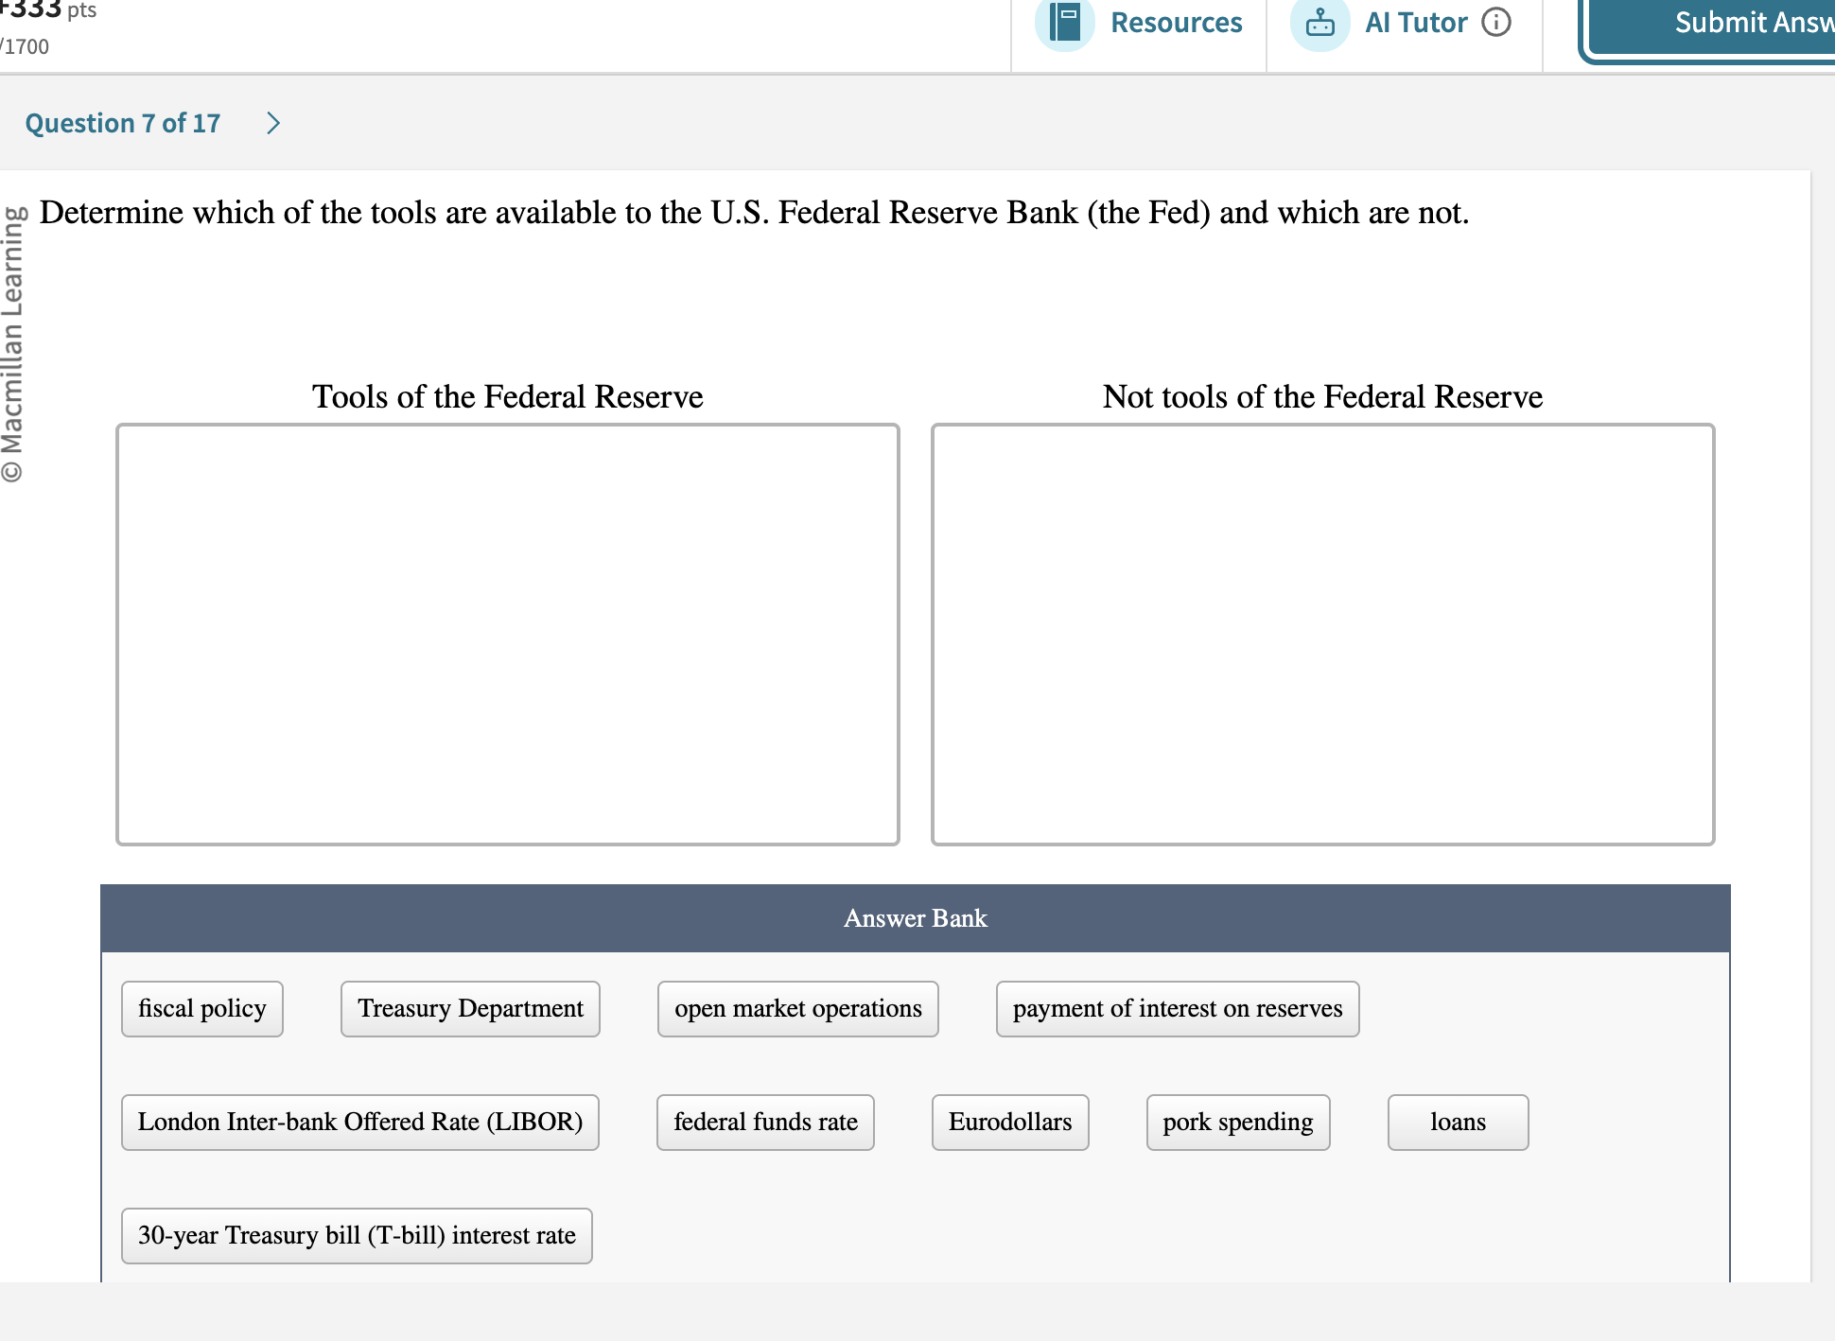Pick the open market operations chip
Viewport: 1835px width, 1341px height.
[x=798, y=1009]
